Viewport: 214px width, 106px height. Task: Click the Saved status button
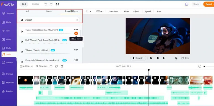click(196, 4)
